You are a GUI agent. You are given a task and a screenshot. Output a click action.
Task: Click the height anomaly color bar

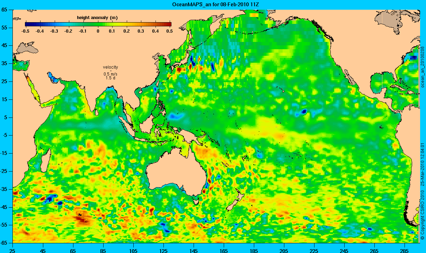(98, 24)
